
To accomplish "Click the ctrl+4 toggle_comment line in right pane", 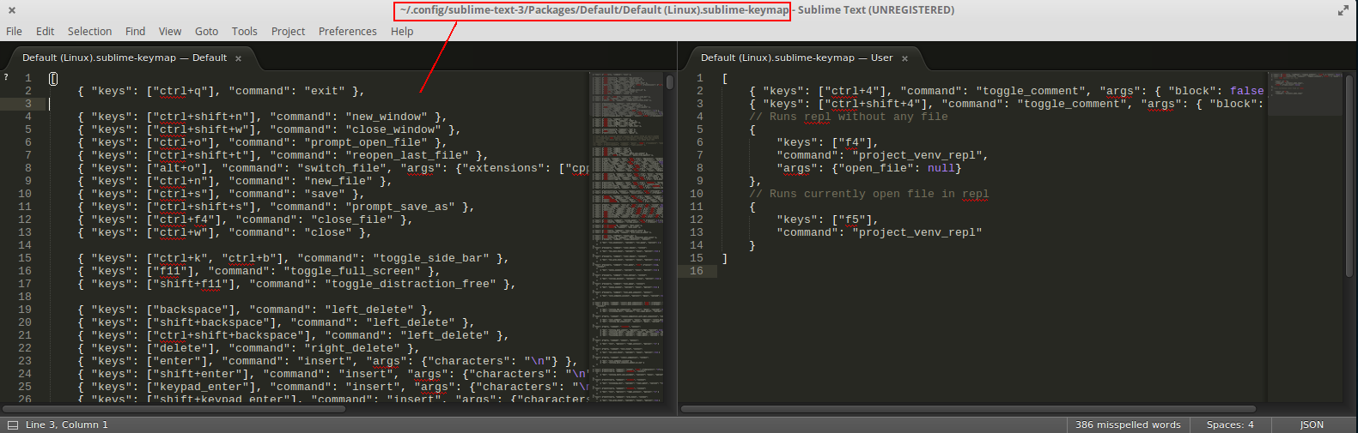I will 1007,91.
